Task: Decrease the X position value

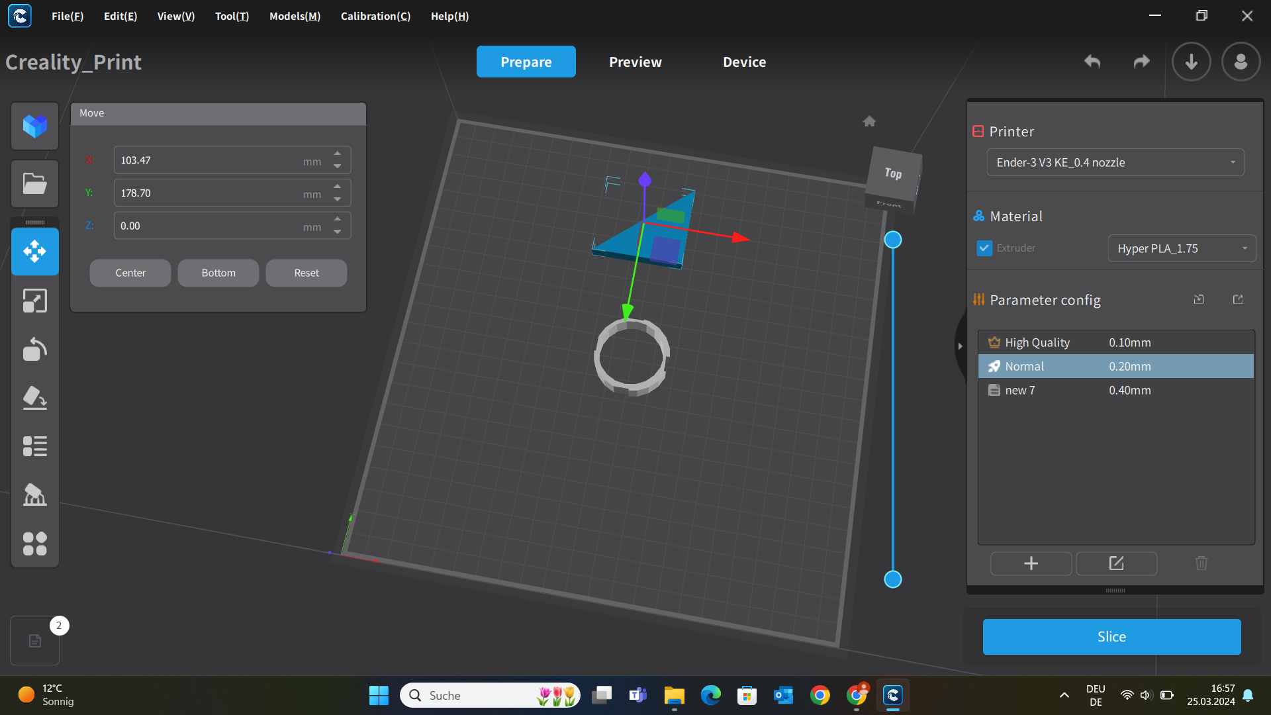Action: [x=338, y=166]
